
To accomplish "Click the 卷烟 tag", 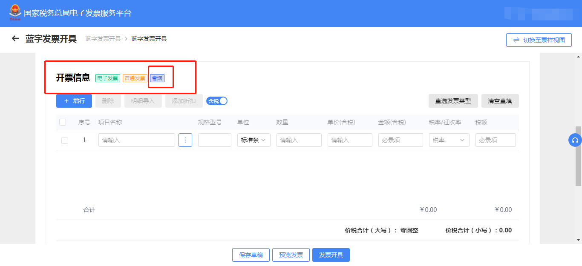I will coord(157,78).
